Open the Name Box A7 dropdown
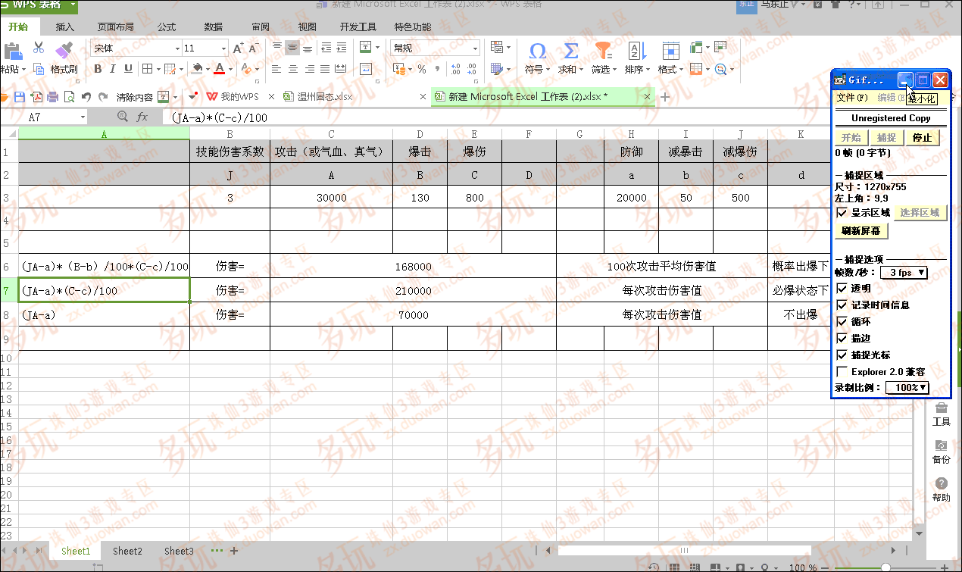Viewport: 962px width, 572px height. click(83, 117)
